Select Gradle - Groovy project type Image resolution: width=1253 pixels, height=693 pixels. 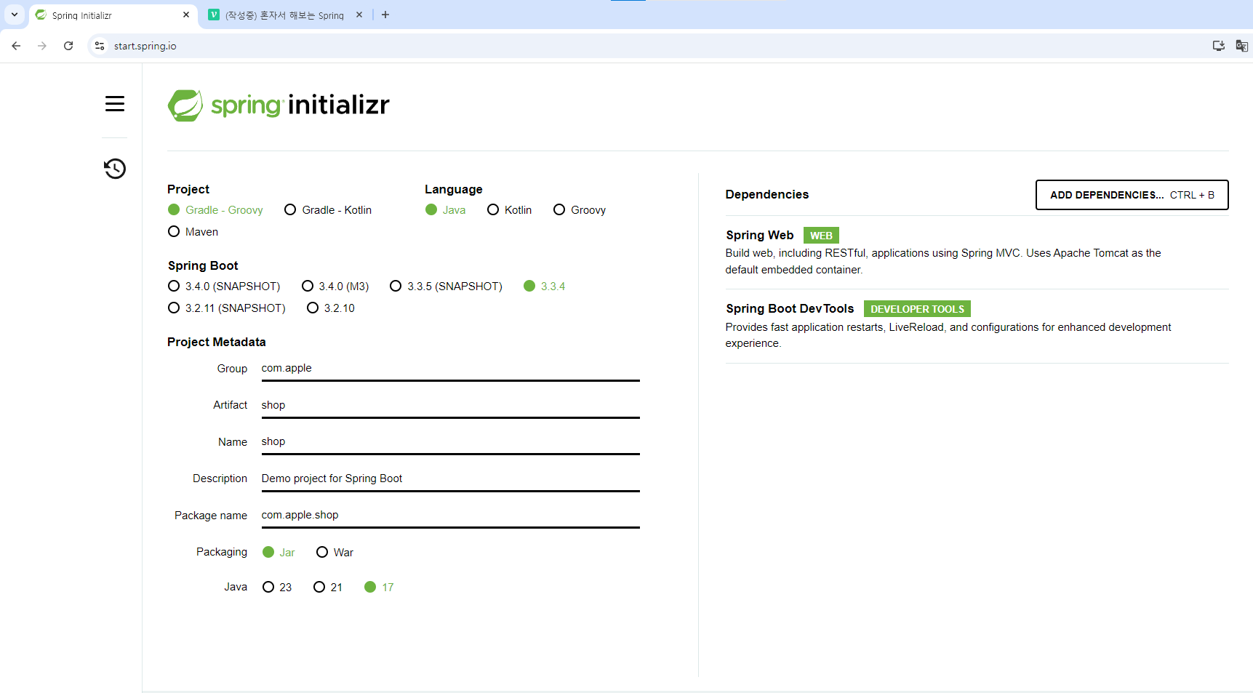215,210
